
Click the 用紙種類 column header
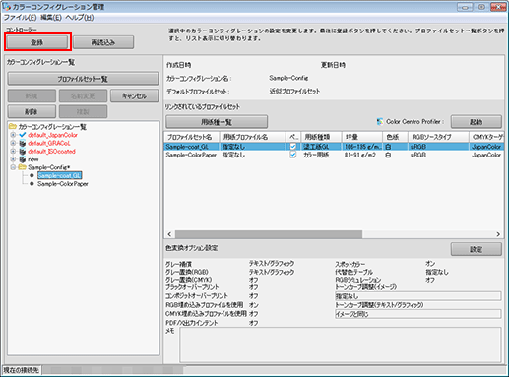tap(322, 137)
